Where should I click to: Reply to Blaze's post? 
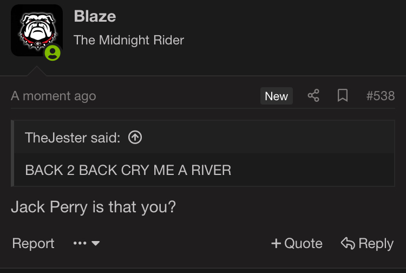click(x=367, y=244)
